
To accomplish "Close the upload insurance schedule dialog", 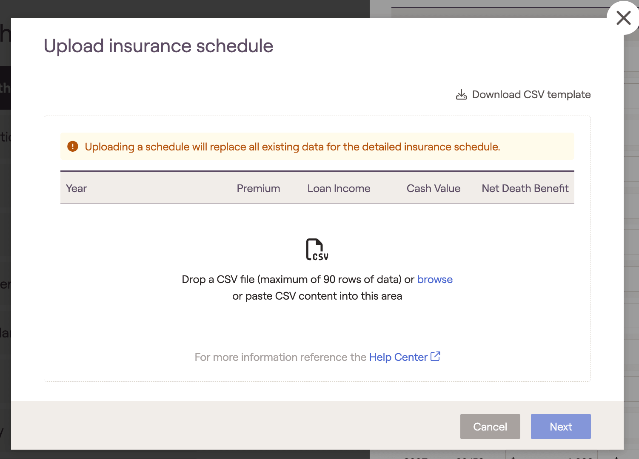I will pyautogui.click(x=623, y=18).
